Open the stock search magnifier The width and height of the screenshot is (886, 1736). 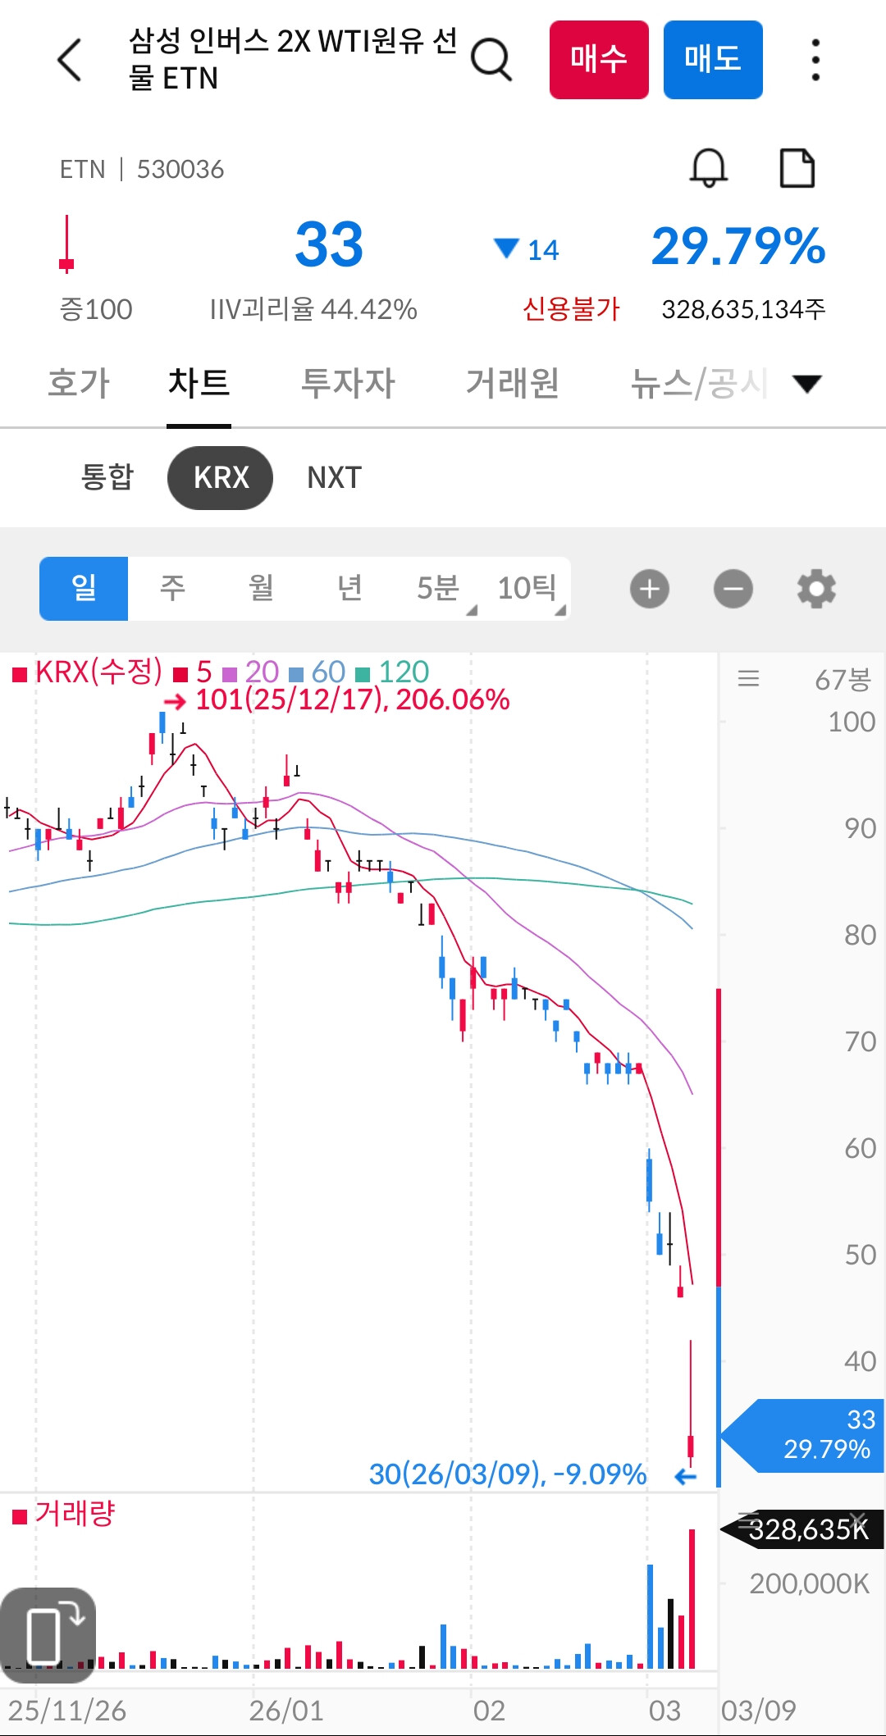[491, 60]
